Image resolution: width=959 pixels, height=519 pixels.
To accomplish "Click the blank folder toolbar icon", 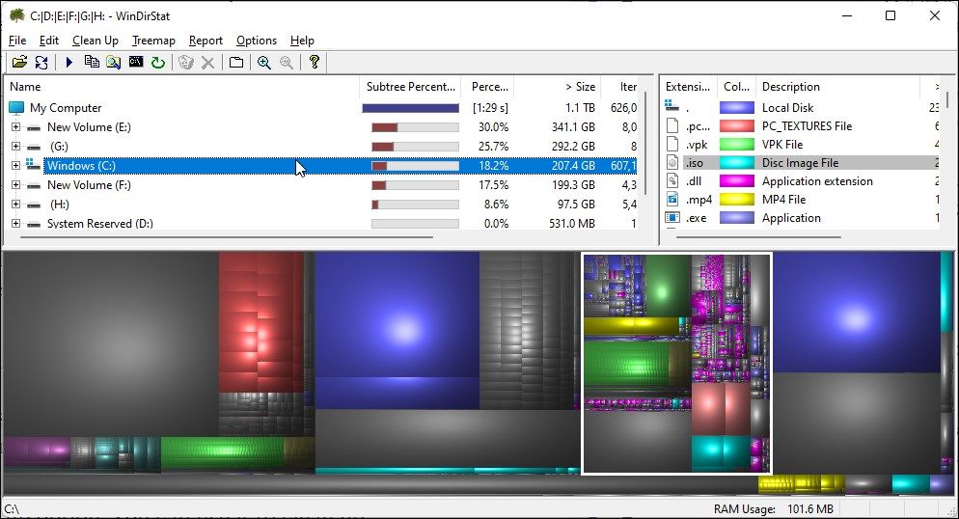I will pos(236,63).
